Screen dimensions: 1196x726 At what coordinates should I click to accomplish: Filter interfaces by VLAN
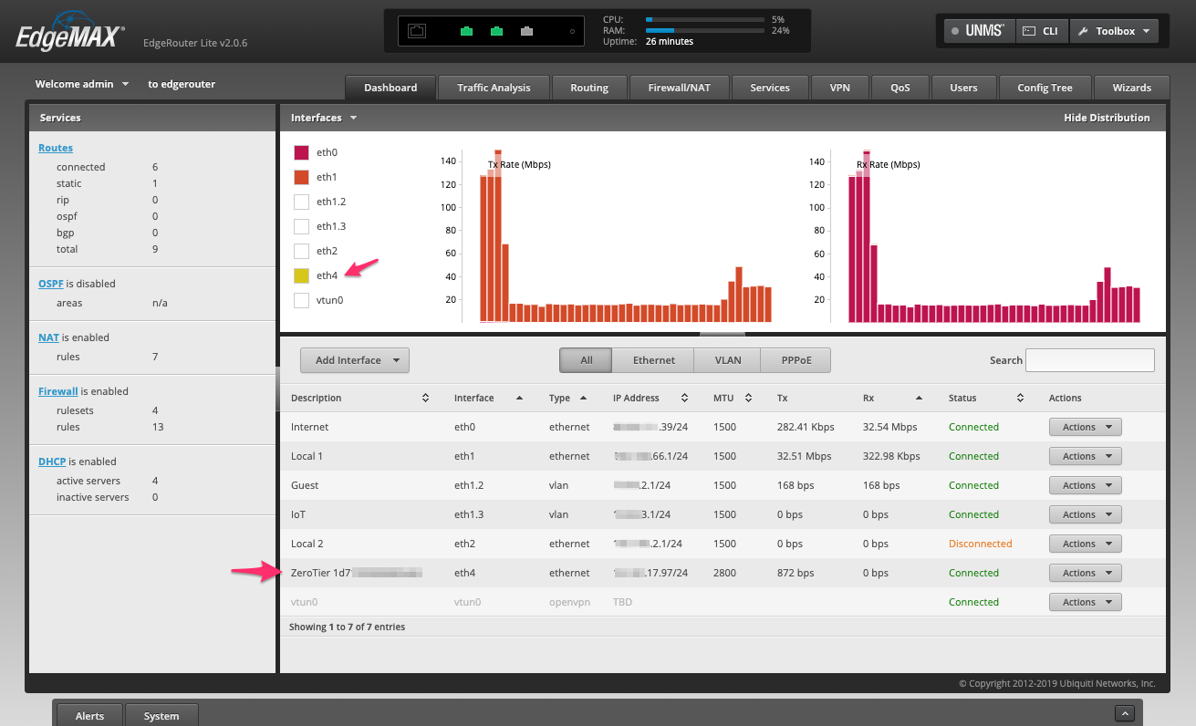[x=727, y=360]
